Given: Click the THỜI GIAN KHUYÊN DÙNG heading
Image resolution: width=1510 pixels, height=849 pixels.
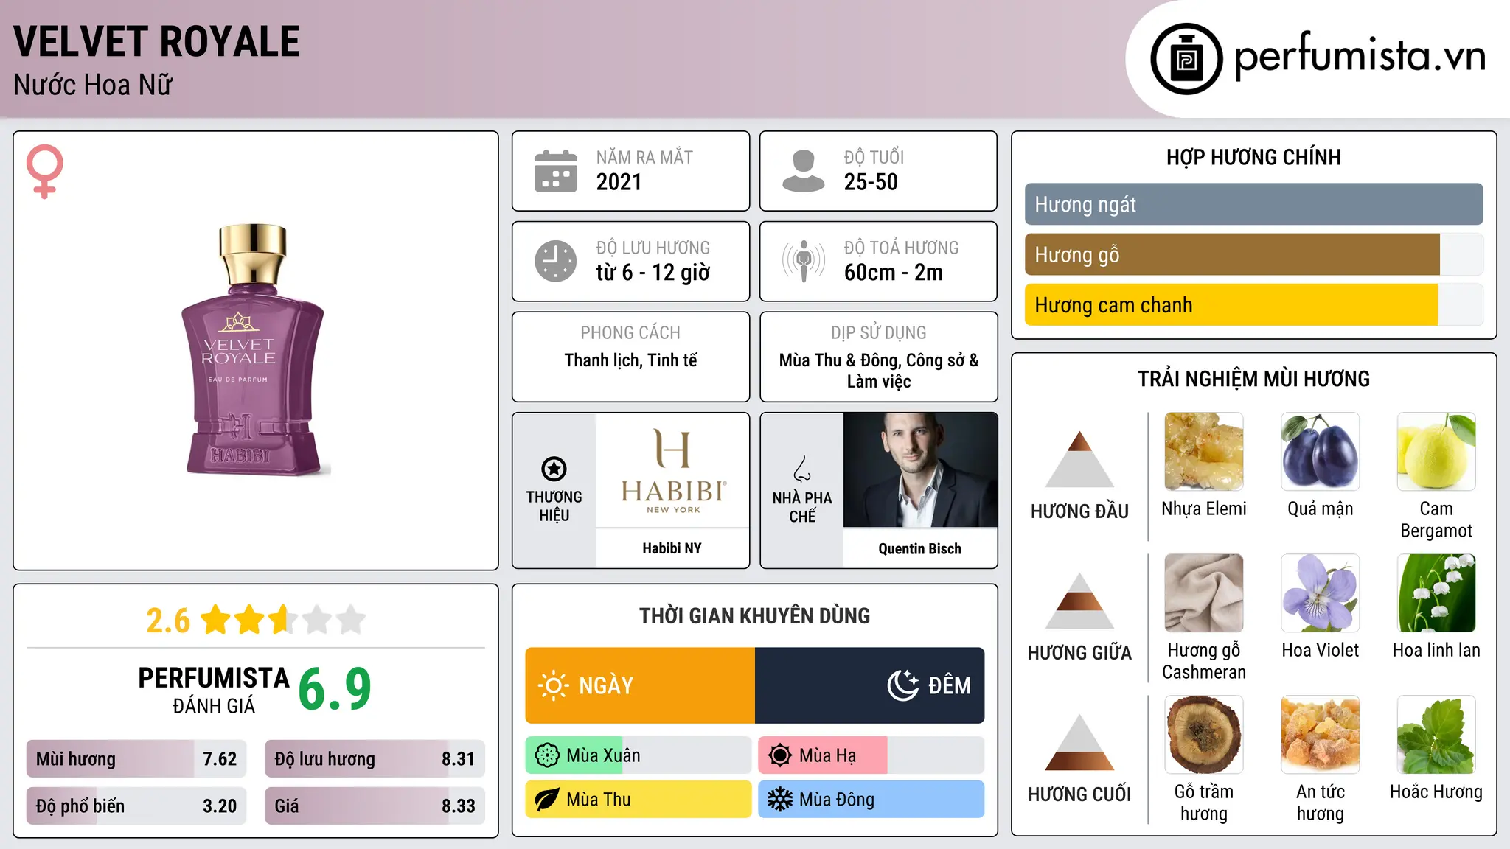Looking at the screenshot, I should 754,615.
